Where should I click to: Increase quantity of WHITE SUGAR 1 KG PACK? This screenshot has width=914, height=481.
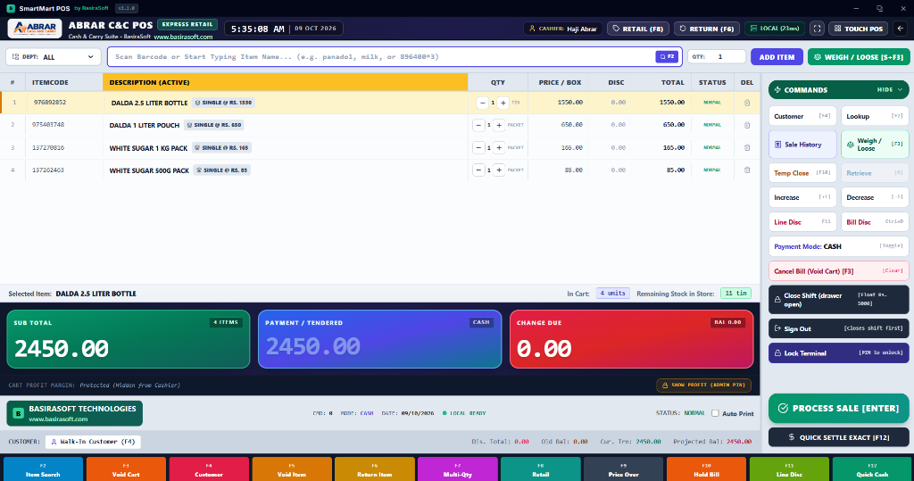[x=499, y=147]
